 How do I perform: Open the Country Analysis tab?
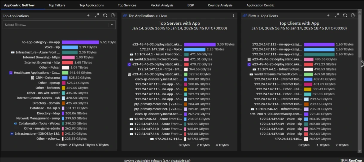220,5
